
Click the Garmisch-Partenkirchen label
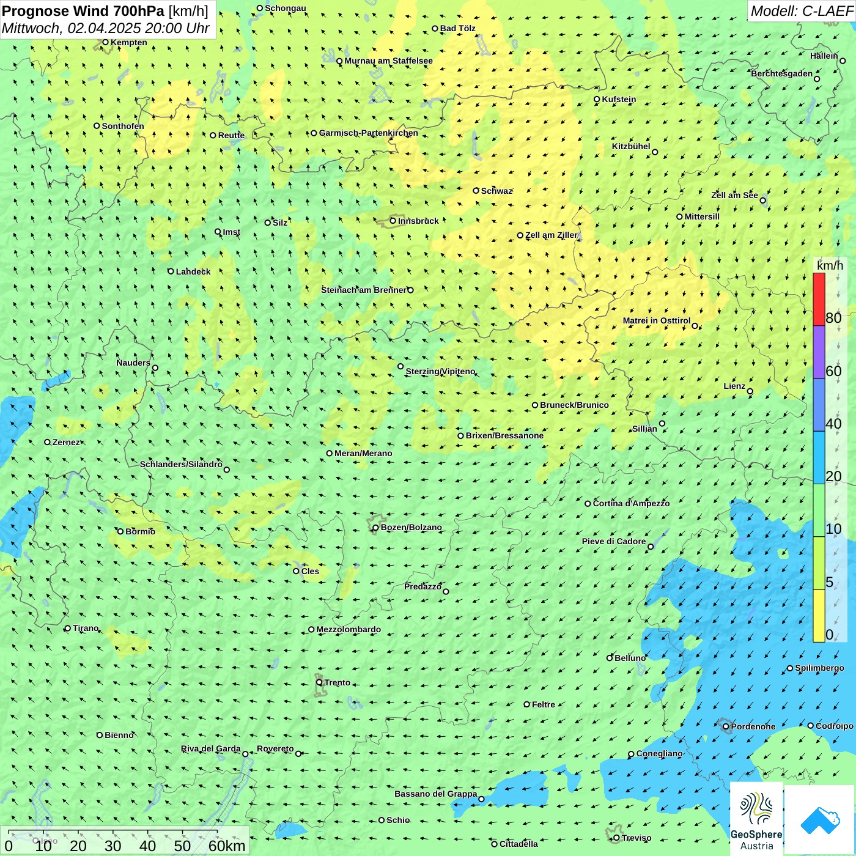coord(369,133)
